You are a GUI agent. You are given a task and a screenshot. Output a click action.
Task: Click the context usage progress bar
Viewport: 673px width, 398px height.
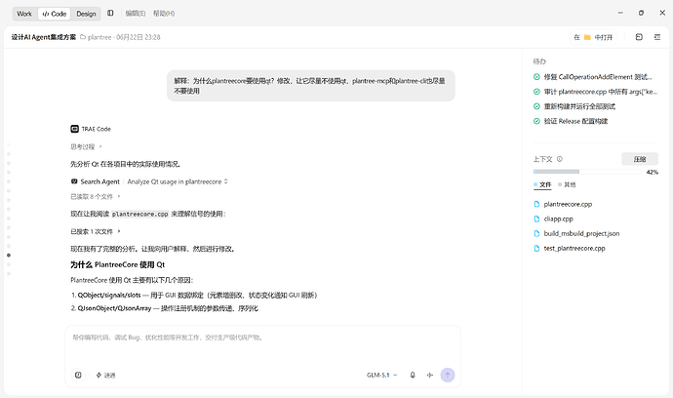587,172
